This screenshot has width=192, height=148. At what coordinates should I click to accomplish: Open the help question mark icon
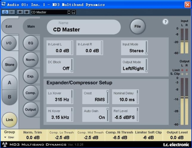point(165,22)
